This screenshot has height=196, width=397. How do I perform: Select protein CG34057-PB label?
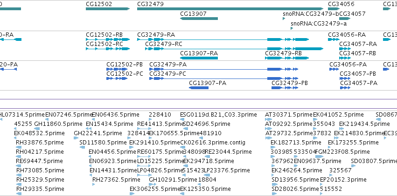point(358,74)
